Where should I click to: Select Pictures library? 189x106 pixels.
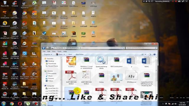(51, 78)
